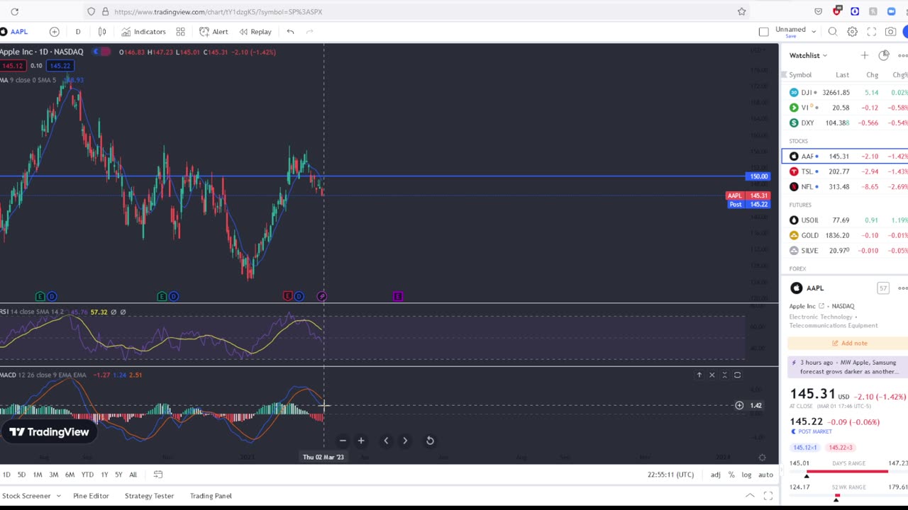
Task: Move the MACD pane up
Action: pos(699,375)
